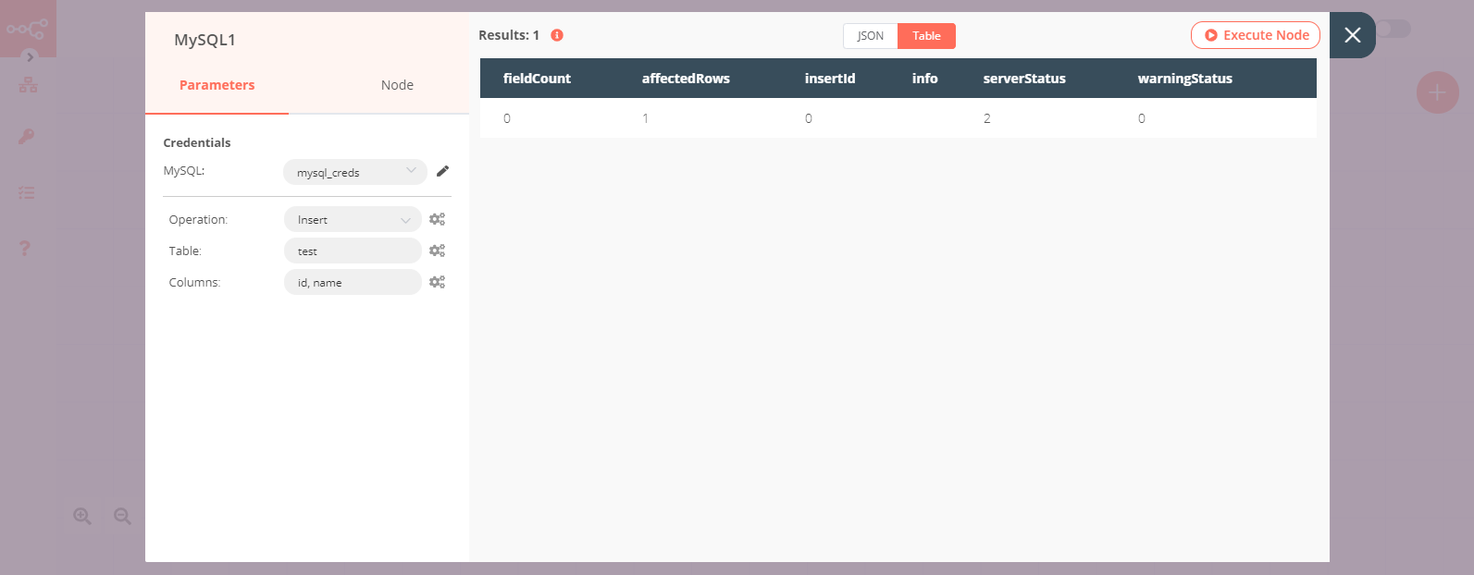Viewport: 1474px width, 575px height.
Task: Switch results view to Table
Action: click(926, 36)
